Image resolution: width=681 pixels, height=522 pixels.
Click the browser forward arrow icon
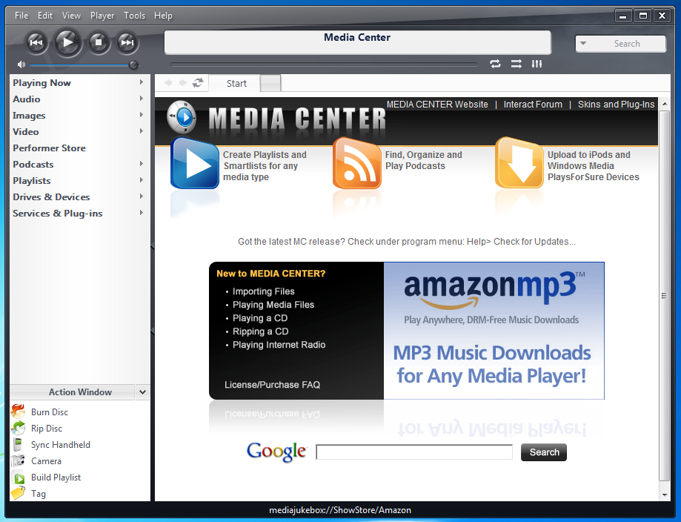[x=183, y=82]
